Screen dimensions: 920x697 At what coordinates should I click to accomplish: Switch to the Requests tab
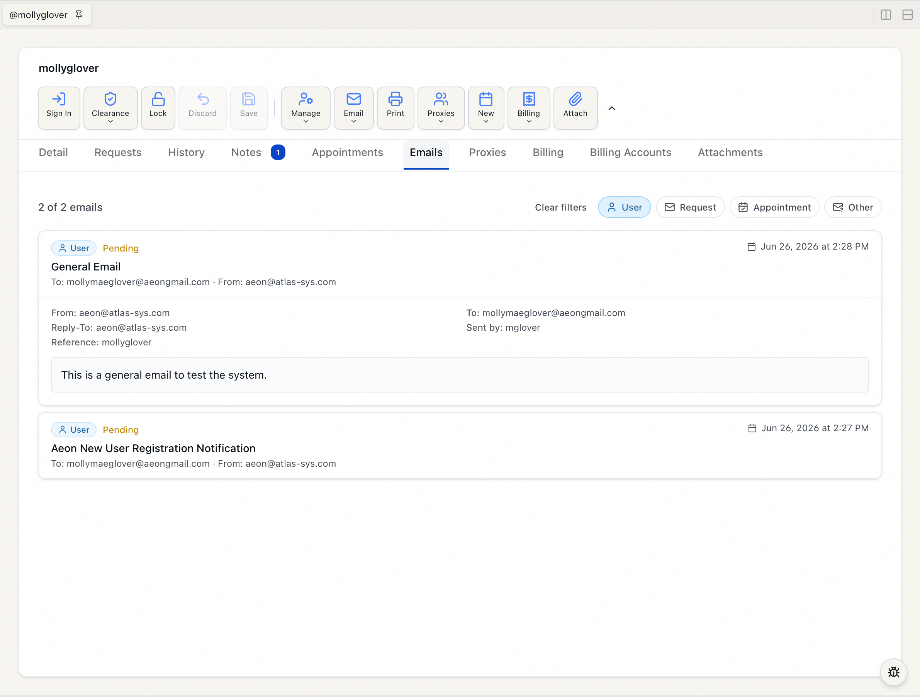click(x=118, y=152)
